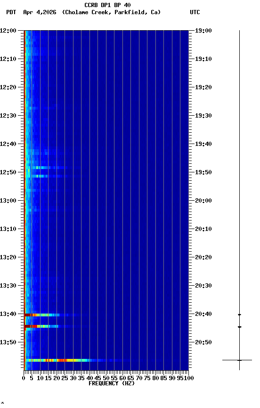Click the '13:40' PDT time label
The width and height of the screenshot is (260, 408).
[x=8, y=314]
